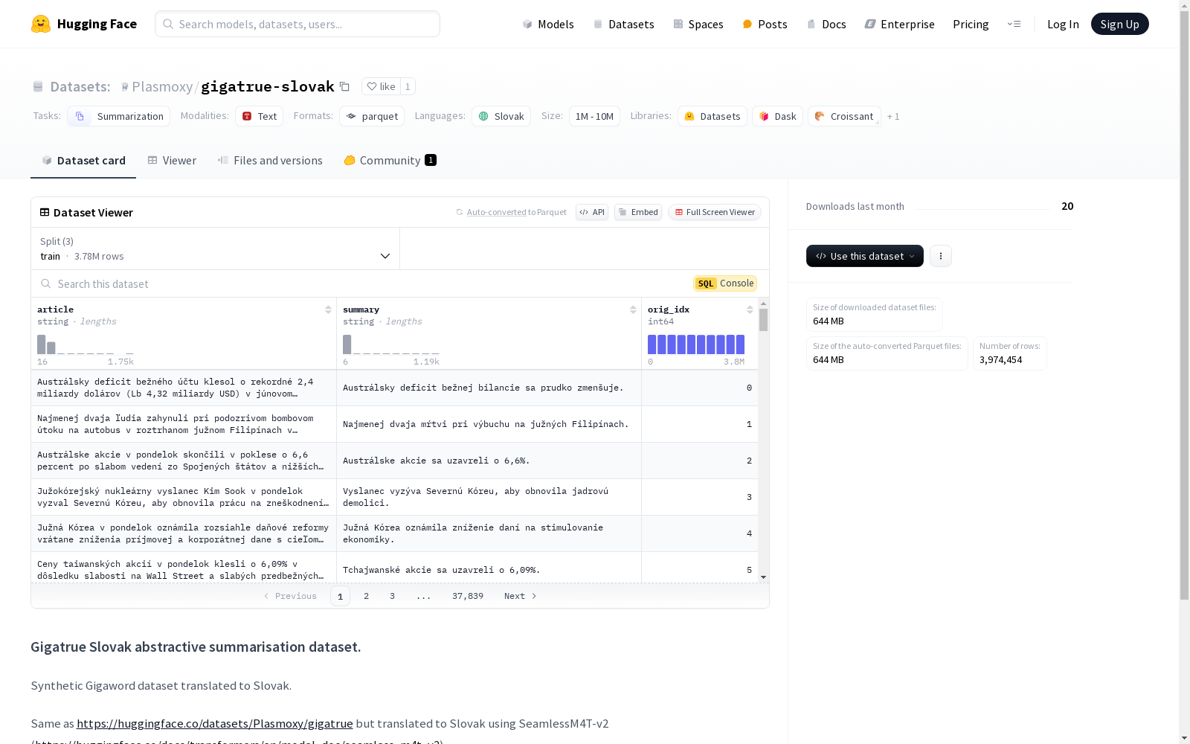
Task: Expand the Split train dropdown
Action: click(216, 248)
